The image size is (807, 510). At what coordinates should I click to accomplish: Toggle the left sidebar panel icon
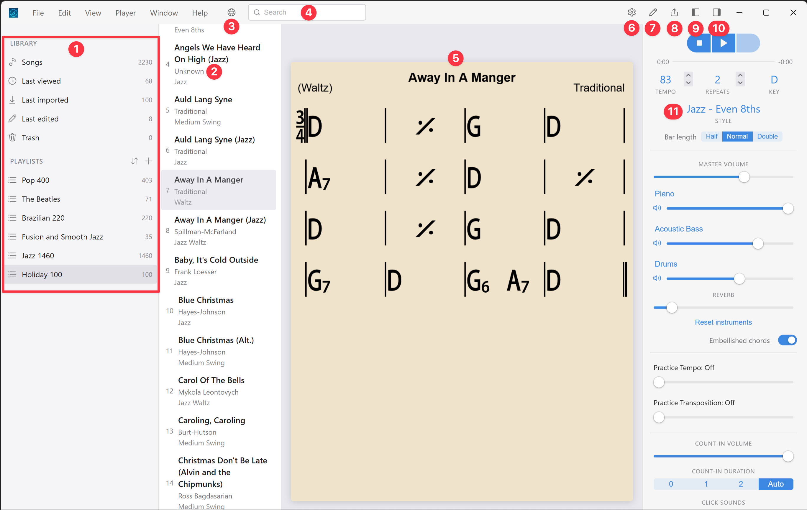click(x=696, y=12)
